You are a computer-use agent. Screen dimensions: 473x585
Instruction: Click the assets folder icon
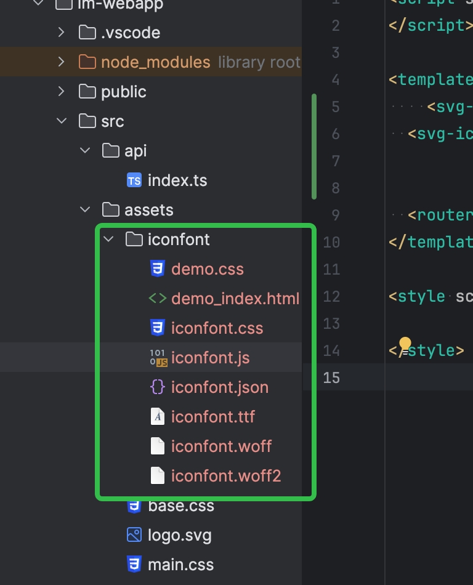pyautogui.click(x=111, y=209)
